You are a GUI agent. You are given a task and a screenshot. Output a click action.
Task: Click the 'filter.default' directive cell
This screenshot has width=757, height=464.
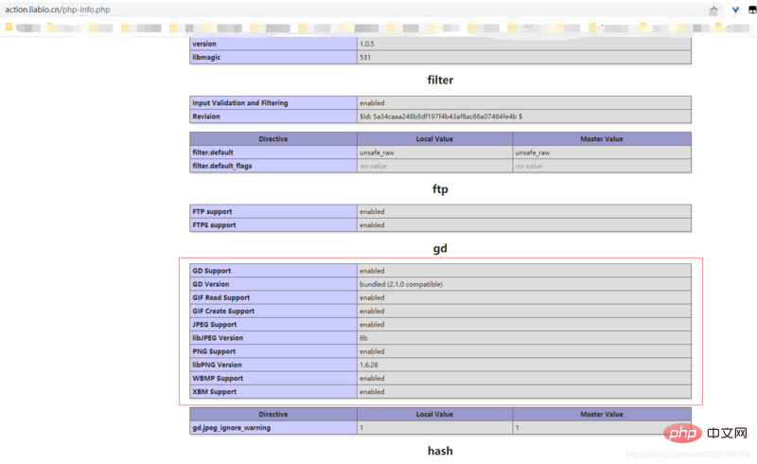(213, 152)
